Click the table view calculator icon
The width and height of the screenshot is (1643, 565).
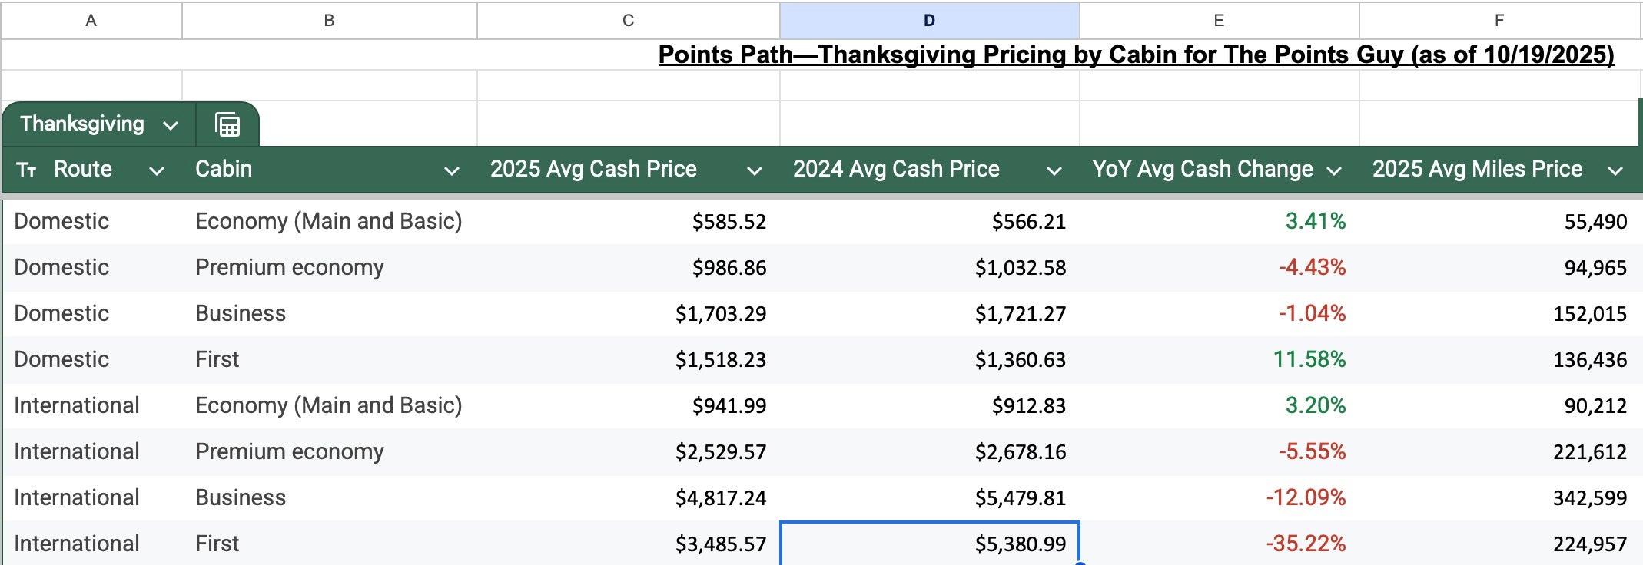pos(227,124)
